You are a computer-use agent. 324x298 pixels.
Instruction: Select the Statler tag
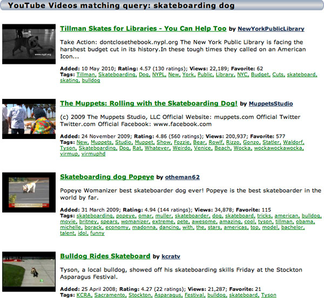point(272,142)
